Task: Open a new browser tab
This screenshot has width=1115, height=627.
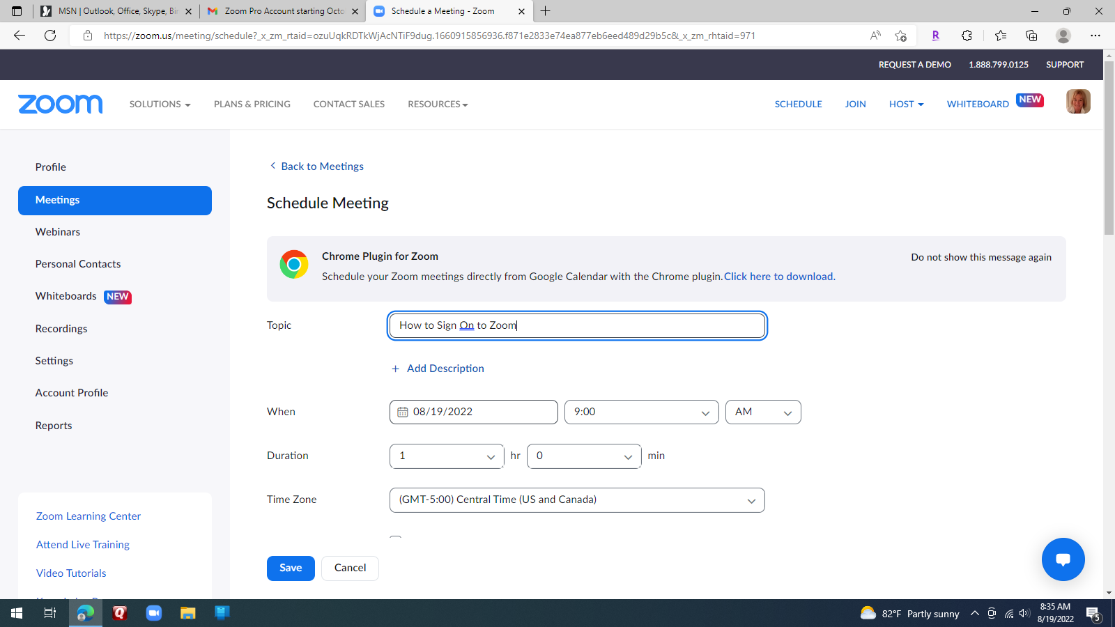Action: [545, 11]
